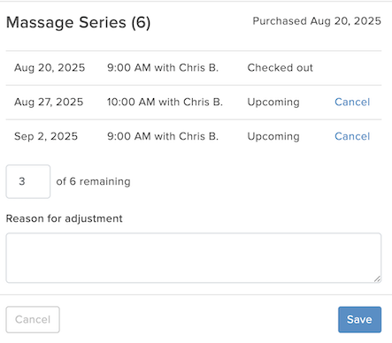
Task: Click the bottom Cancel button
Action: [33, 319]
